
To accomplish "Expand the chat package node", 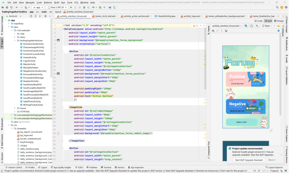I will 15,34.
